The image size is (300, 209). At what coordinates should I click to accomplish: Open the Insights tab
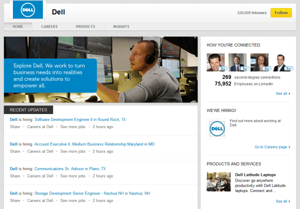(x=121, y=26)
